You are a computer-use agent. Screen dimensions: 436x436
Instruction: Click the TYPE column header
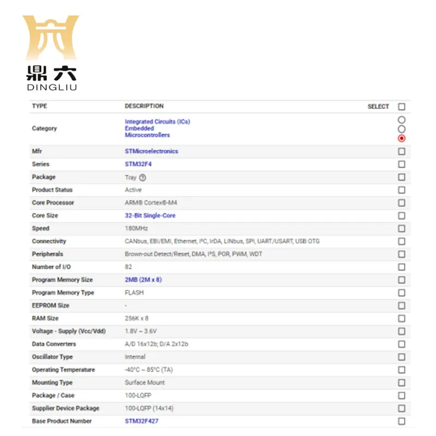pos(39,106)
